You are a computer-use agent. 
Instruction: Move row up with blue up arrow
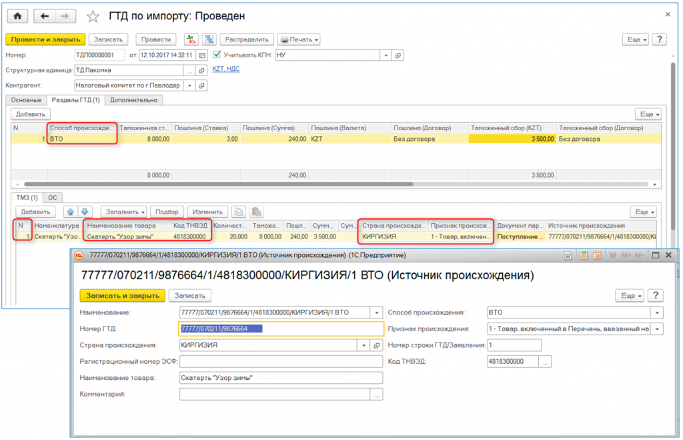[70, 212]
